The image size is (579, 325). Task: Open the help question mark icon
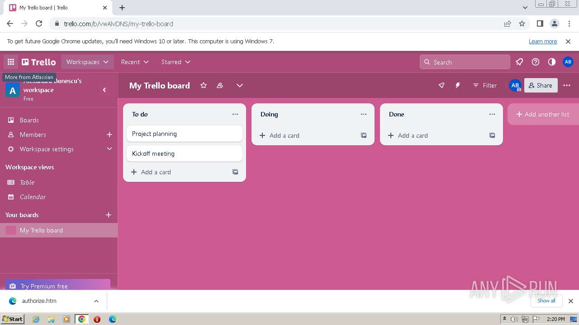tap(536, 62)
